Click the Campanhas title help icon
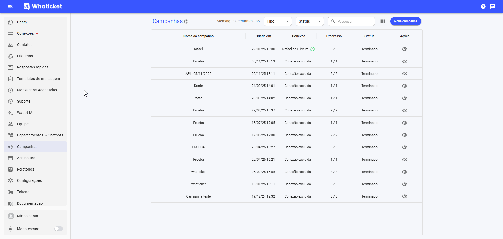Image resolution: width=503 pixels, height=239 pixels. [186, 22]
